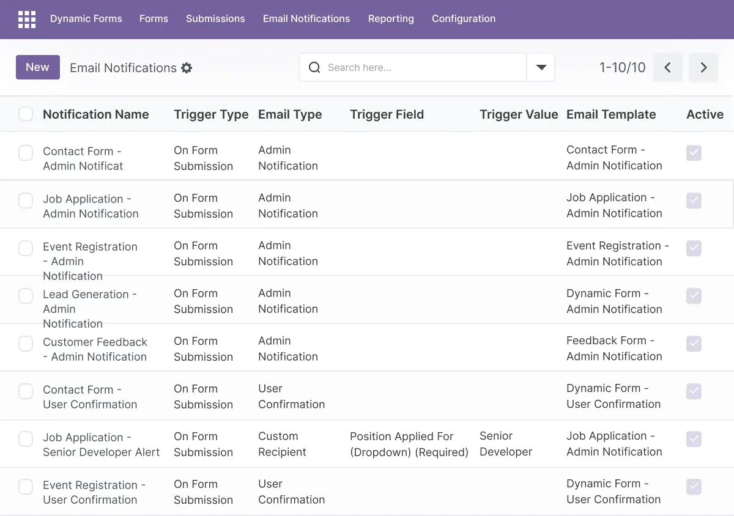Toggle Active for Lead Generation - Admin Notification
This screenshot has height=516, width=734.
[694, 296]
